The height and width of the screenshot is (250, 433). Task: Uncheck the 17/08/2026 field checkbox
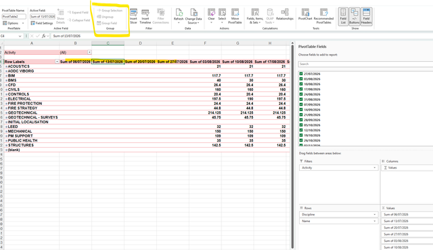pyautogui.click(x=301, y=89)
